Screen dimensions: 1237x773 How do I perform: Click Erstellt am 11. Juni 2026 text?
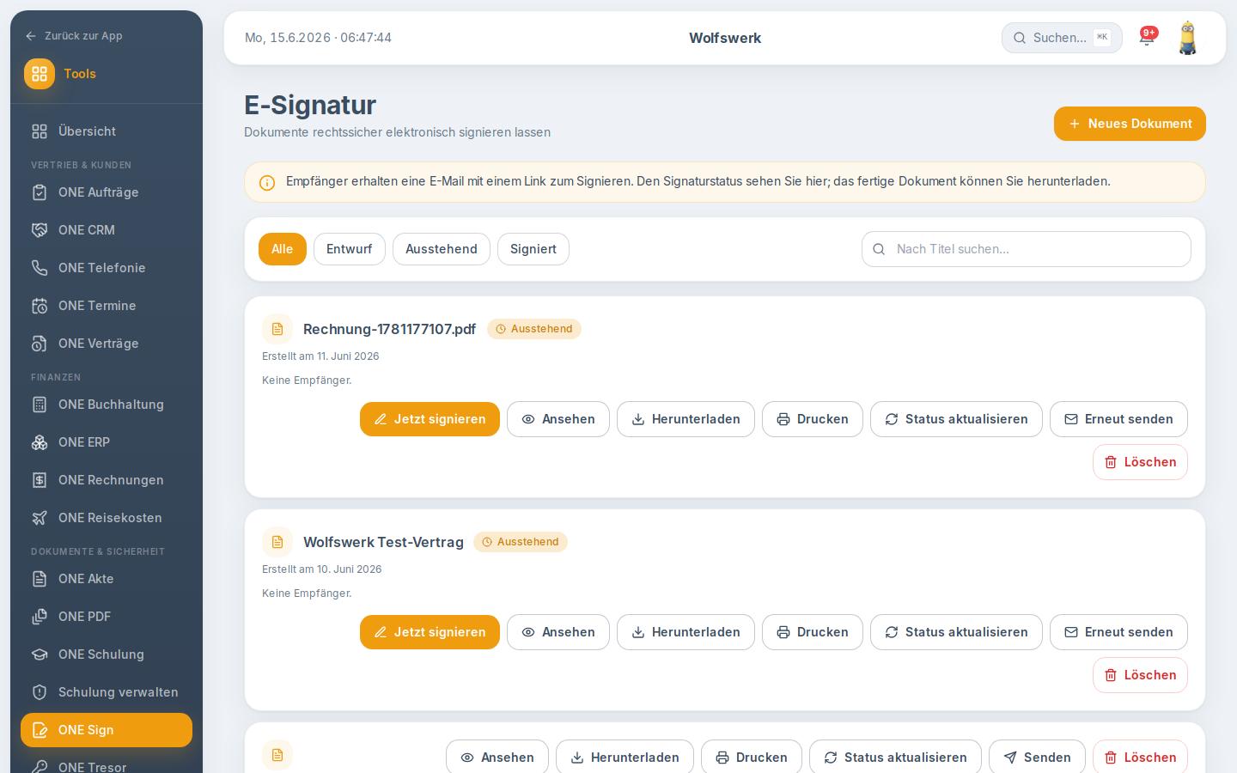320,356
